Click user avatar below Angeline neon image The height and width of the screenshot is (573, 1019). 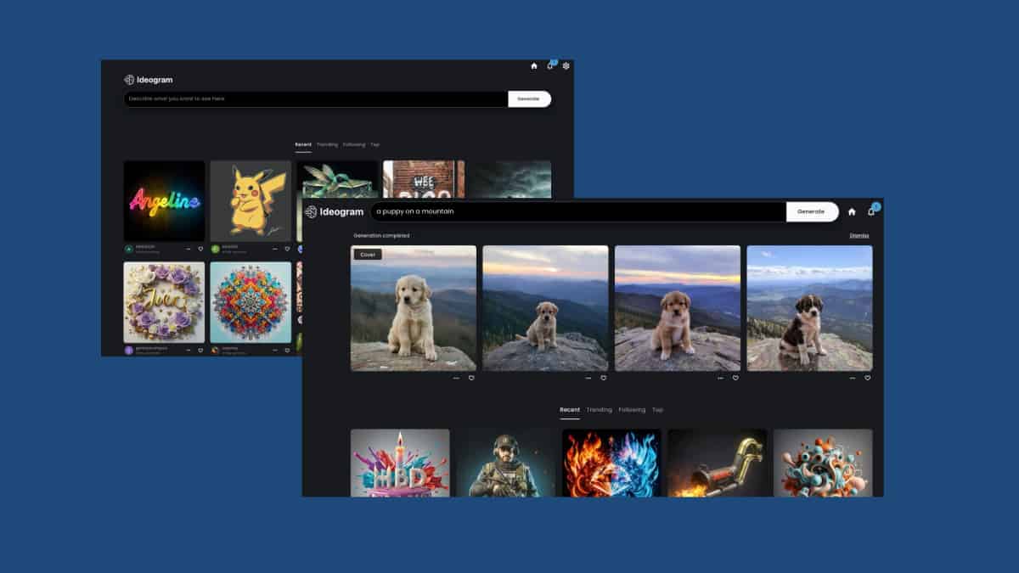(x=129, y=249)
